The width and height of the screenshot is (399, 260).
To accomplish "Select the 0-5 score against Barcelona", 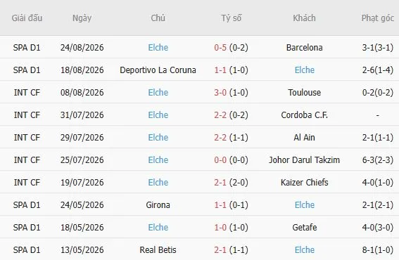I will tap(220, 48).
